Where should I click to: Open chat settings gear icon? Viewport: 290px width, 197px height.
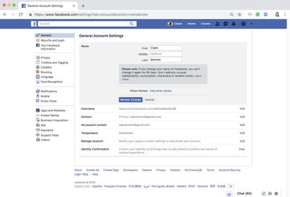(276, 194)
